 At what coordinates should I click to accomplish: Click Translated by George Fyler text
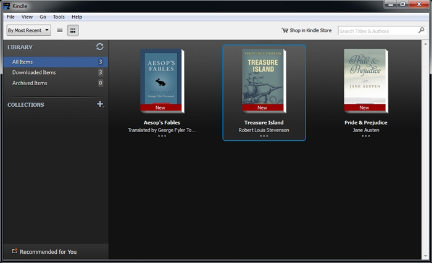pyautogui.click(x=162, y=130)
